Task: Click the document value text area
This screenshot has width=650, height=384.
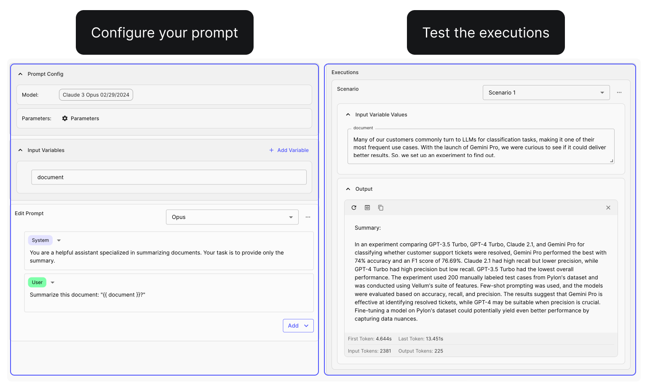Action: [x=481, y=147]
